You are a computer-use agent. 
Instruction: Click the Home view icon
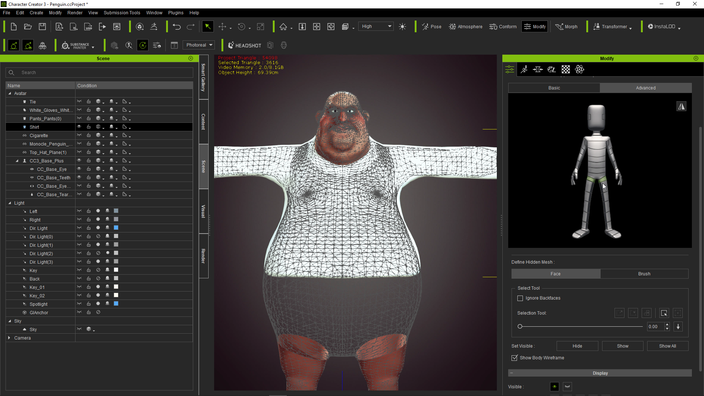tap(283, 27)
